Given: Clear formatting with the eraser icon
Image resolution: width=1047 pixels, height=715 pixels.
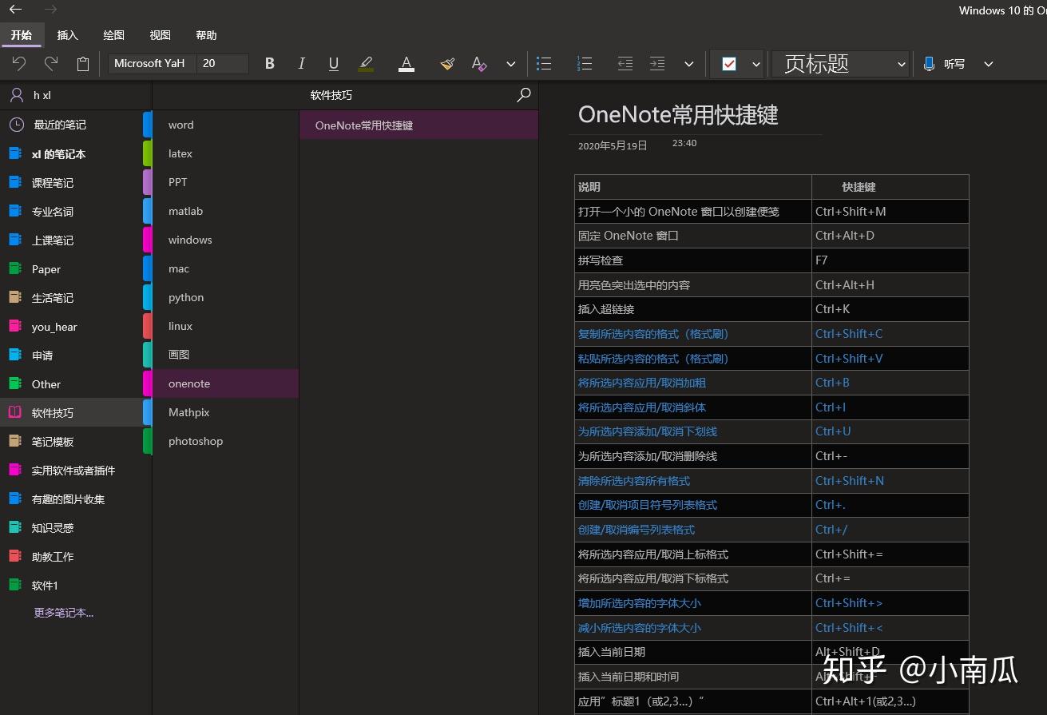Looking at the screenshot, I should tap(478, 64).
